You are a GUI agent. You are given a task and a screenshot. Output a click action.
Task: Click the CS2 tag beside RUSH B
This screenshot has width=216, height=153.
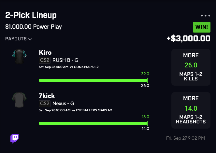pyautogui.click(x=44, y=60)
